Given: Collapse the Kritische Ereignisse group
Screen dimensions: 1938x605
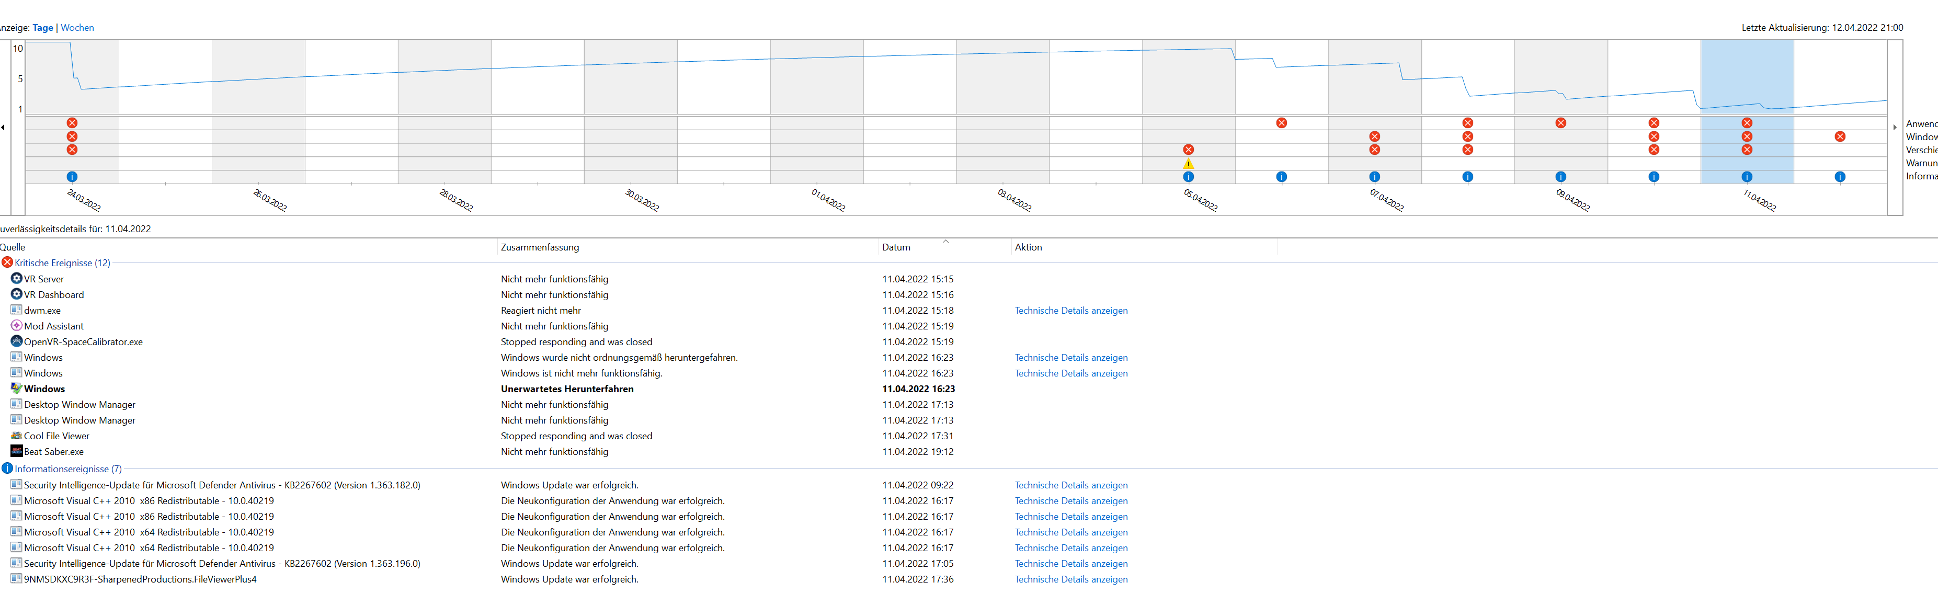Looking at the screenshot, I should (x=62, y=262).
